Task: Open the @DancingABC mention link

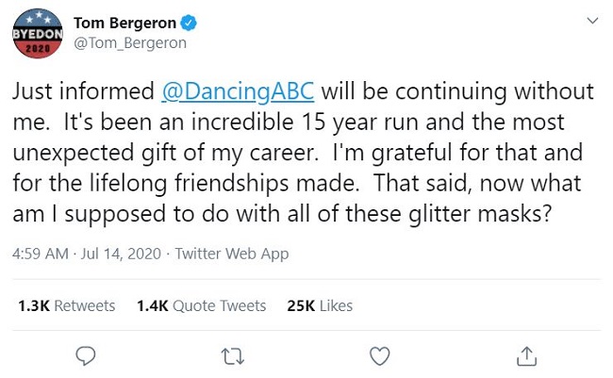Action: click(x=238, y=91)
